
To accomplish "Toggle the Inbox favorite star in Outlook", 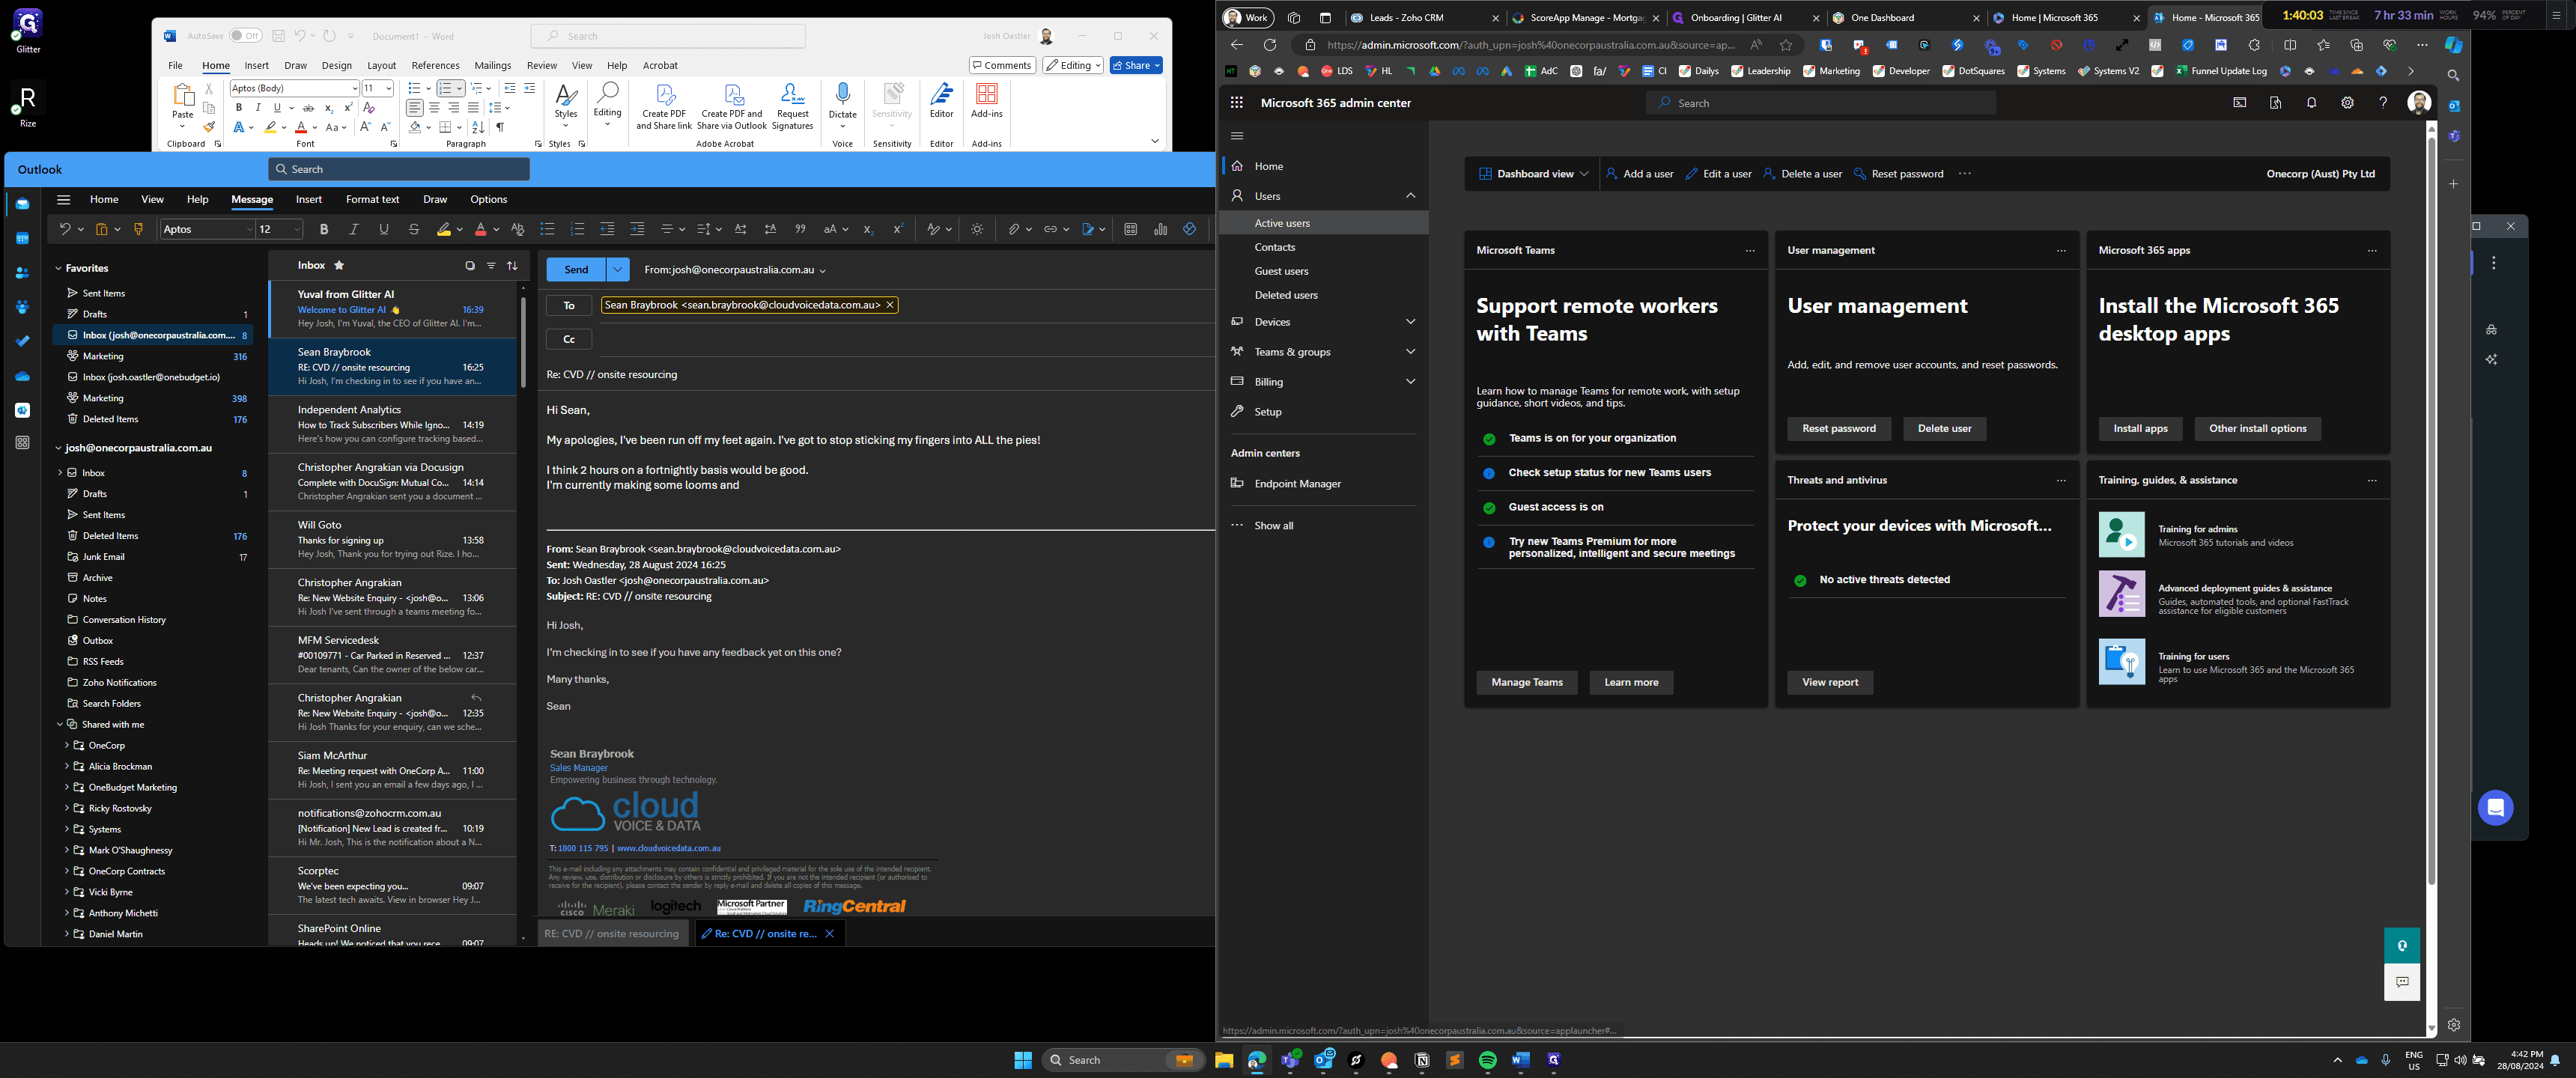I will click(339, 266).
